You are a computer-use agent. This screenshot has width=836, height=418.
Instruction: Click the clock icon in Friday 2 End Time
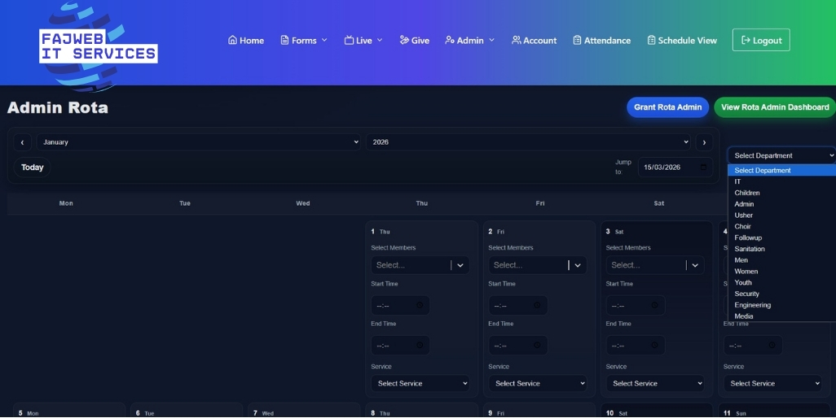pos(537,346)
